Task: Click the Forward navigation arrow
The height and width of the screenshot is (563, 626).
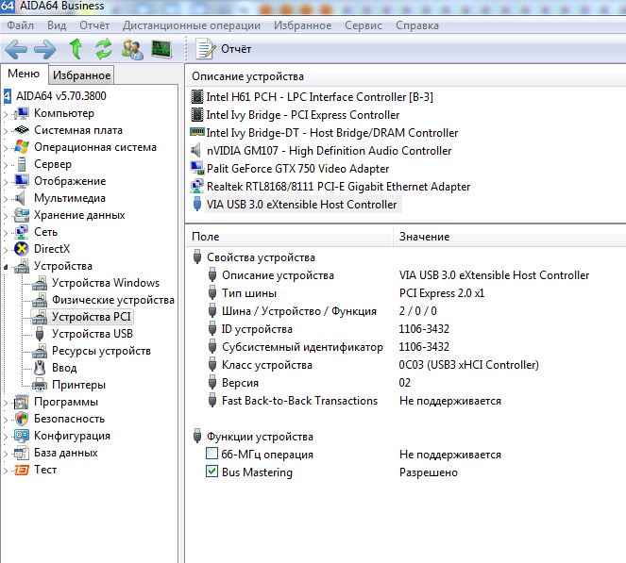Action: point(44,49)
